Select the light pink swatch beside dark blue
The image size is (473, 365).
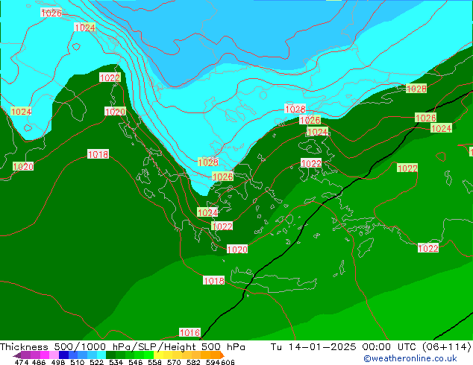click(x=54, y=355)
